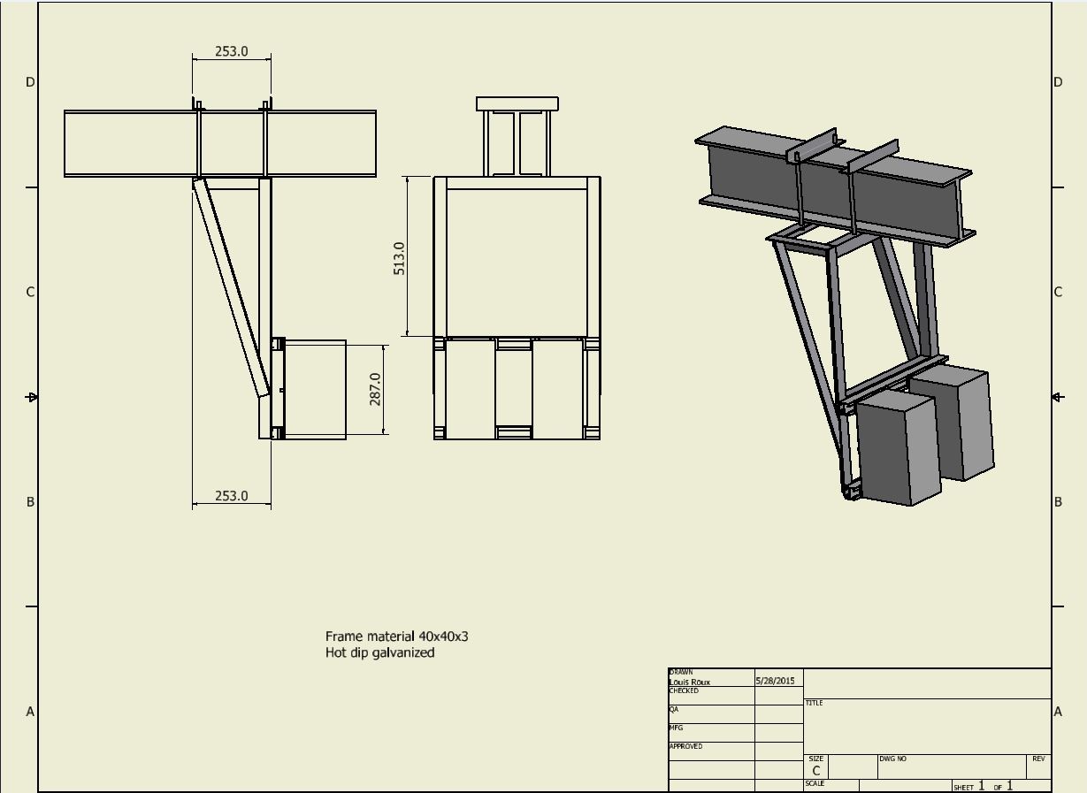Select the lower 253.0 dimension under the side view

(232, 496)
